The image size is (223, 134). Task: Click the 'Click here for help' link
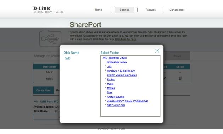pos(126,39)
